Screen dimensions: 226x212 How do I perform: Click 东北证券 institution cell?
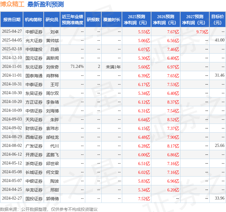(x=34, y=67)
